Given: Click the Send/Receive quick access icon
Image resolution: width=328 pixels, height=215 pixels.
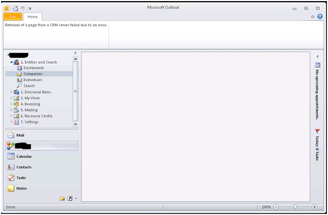Looking at the screenshot, I should [x=15, y=9].
